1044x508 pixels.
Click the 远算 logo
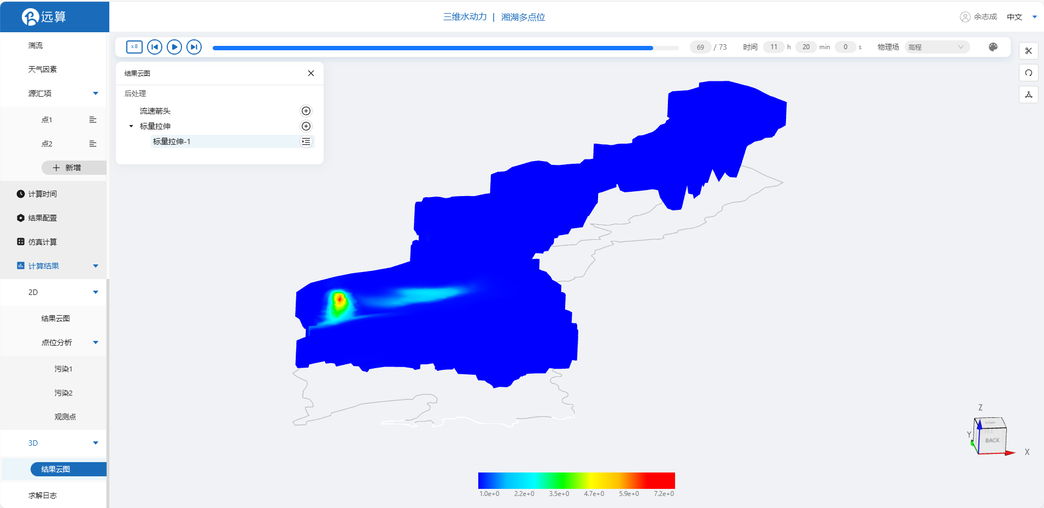click(x=44, y=17)
